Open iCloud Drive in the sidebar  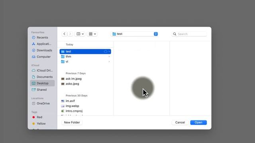tap(42, 71)
